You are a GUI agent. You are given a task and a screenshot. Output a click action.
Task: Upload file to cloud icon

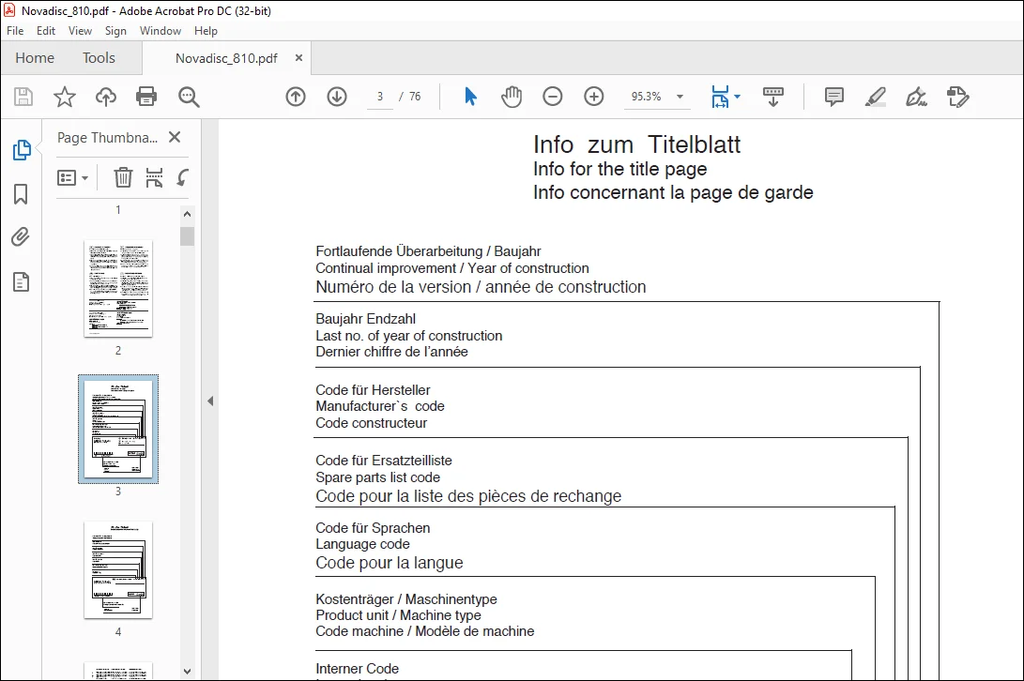[x=106, y=97]
